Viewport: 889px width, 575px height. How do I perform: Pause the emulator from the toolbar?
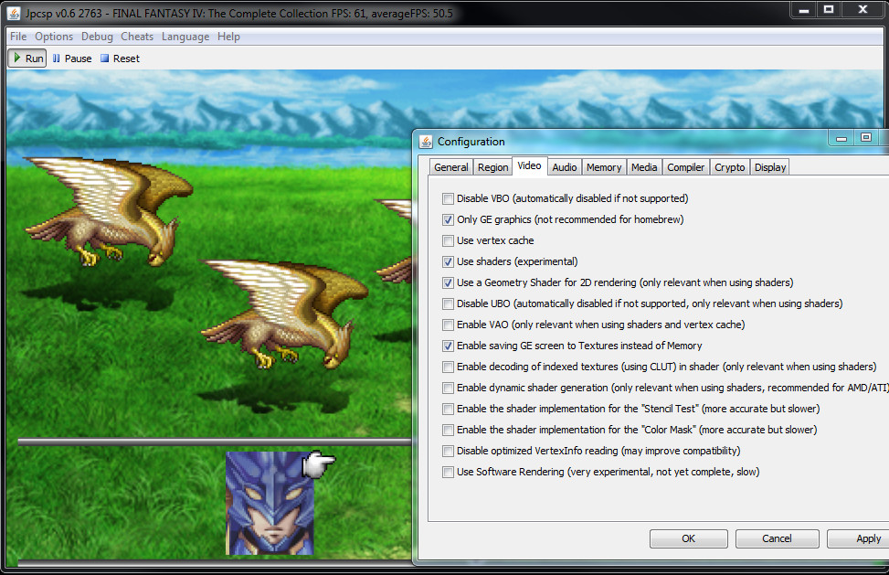tap(72, 59)
